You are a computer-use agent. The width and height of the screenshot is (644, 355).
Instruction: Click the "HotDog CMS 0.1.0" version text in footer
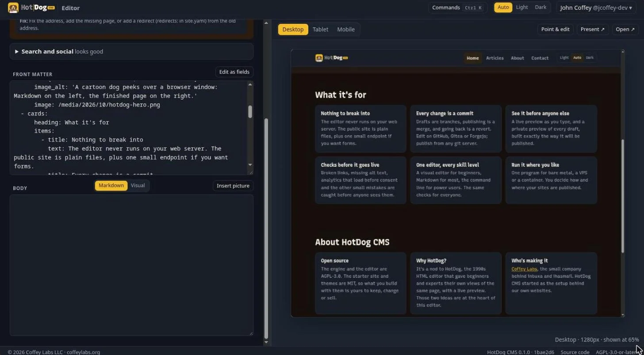click(x=508, y=352)
